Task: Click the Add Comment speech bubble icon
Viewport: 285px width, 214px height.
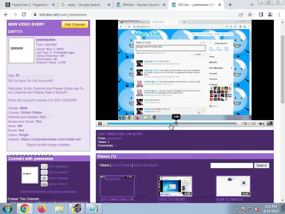Action: pos(44,172)
